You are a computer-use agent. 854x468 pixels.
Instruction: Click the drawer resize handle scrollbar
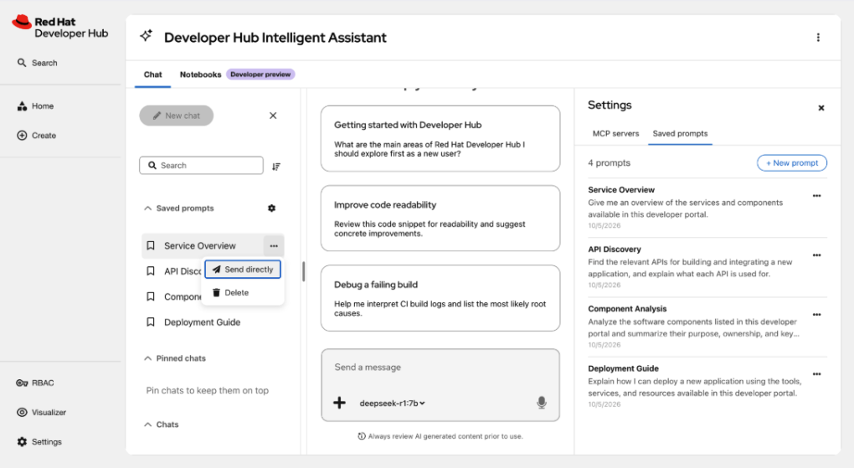(x=303, y=270)
